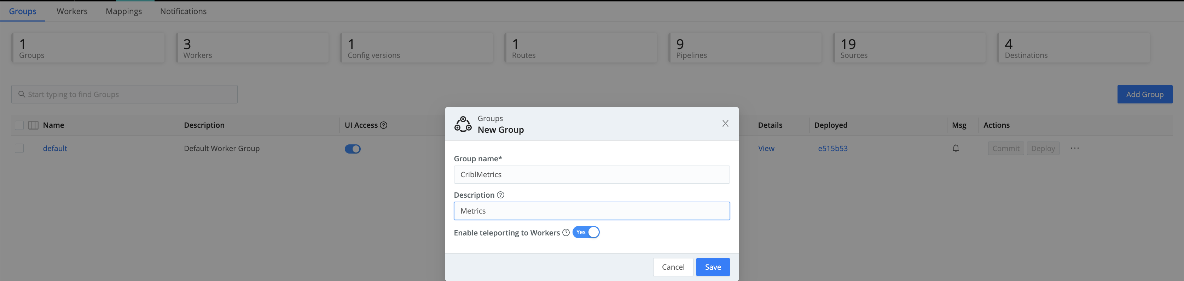The width and height of the screenshot is (1184, 281).
Task: Click the Add Group button
Action: [x=1144, y=94]
